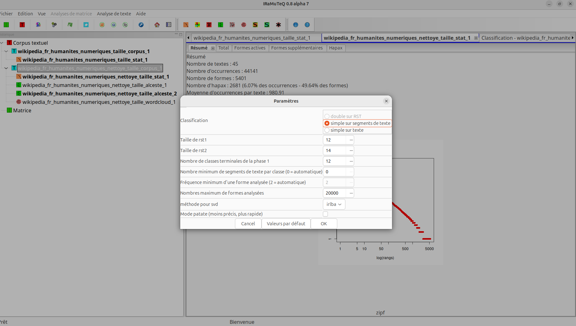Click the 'Nombre de classes terminales' field
Viewport: 576px width, 326px height.
click(335, 161)
